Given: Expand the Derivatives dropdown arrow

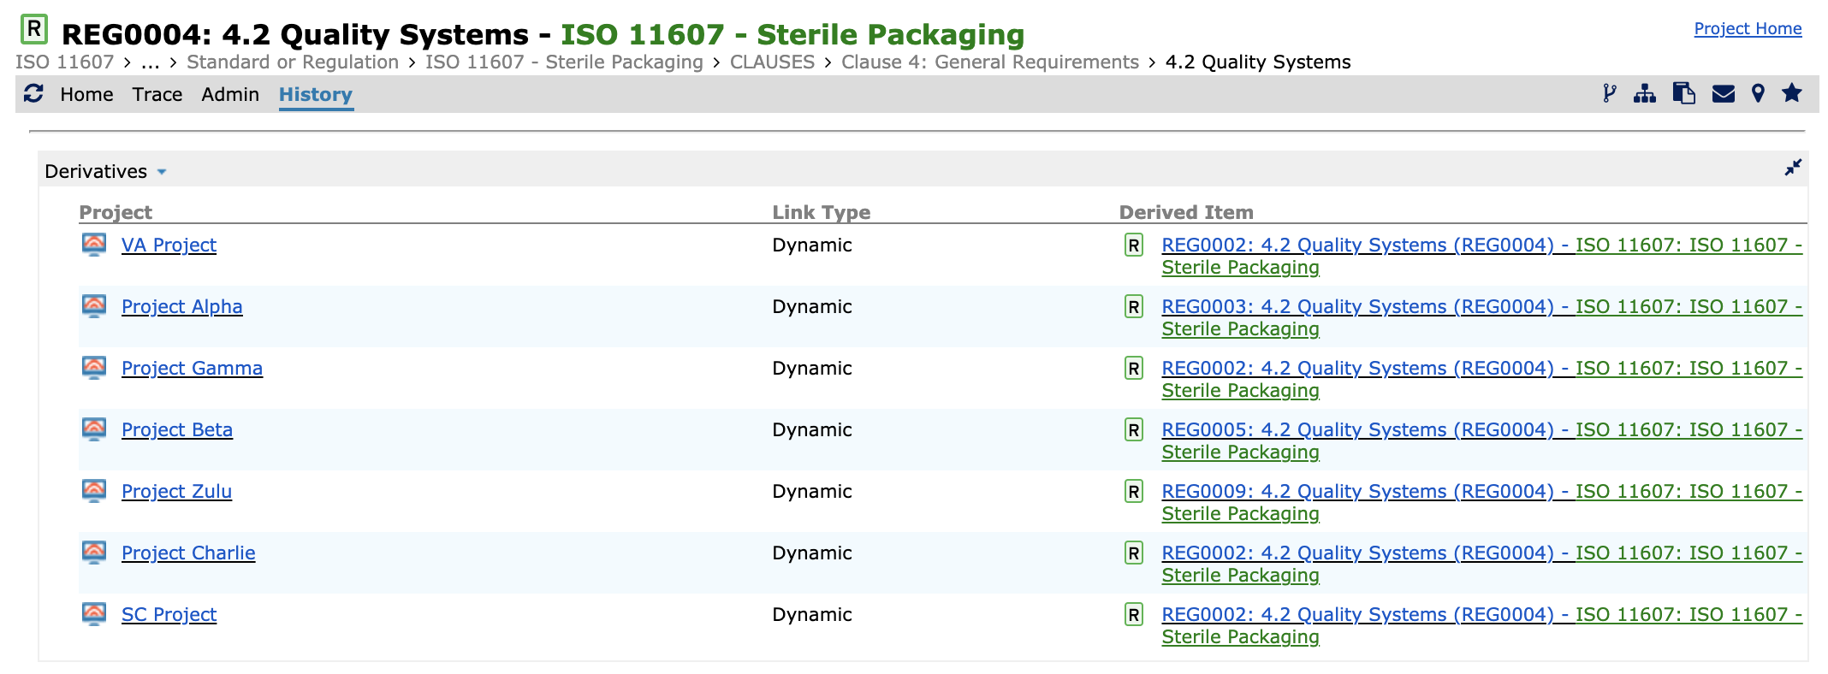Looking at the screenshot, I should (162, 172).
